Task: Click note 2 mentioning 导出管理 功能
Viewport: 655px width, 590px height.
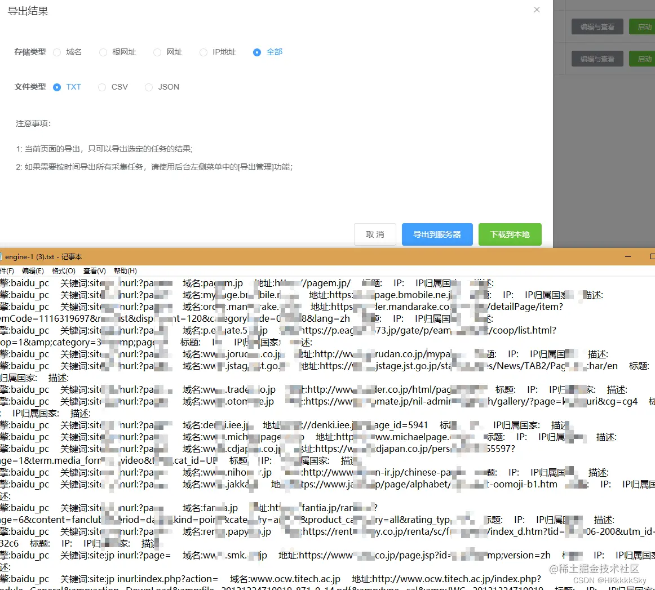Action: (154, 167)
